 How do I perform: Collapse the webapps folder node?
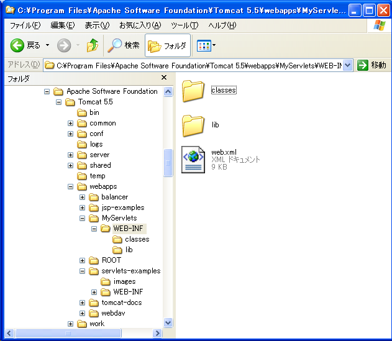[x=70, y=186]
